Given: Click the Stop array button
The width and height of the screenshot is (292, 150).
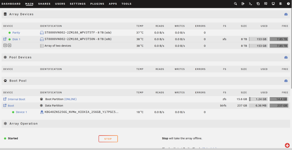Looking at the screenshot, I should 108,139.
